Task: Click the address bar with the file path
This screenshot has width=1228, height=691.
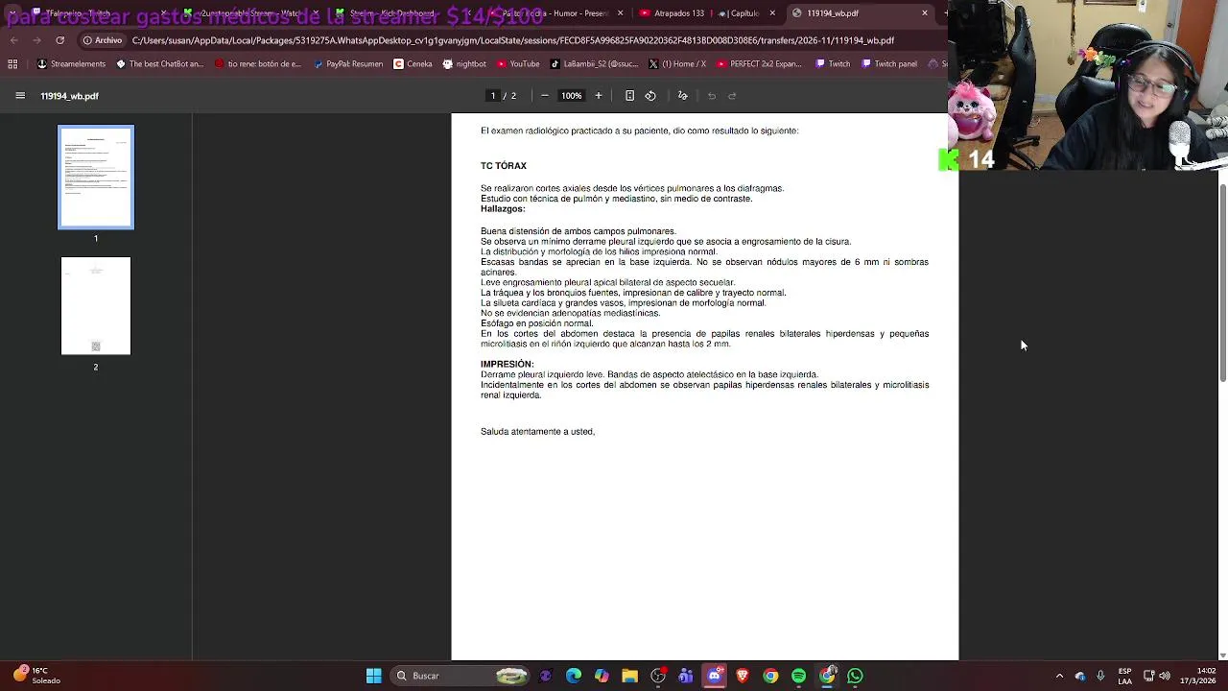Action: tap(512, 40)
